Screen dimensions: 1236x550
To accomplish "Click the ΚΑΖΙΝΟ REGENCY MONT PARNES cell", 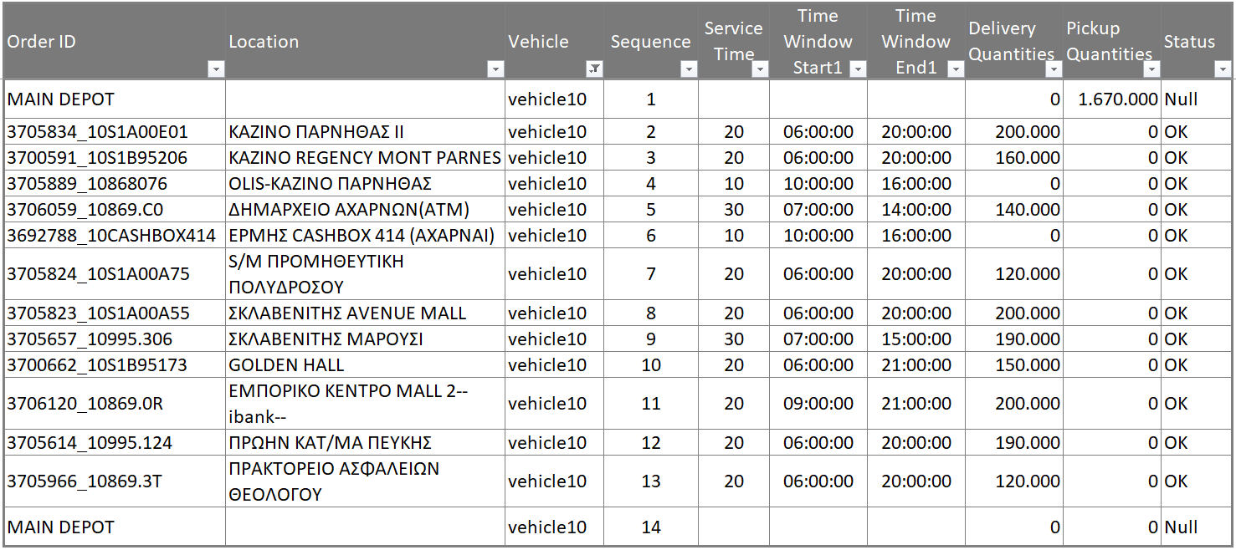I will point(365,158).
